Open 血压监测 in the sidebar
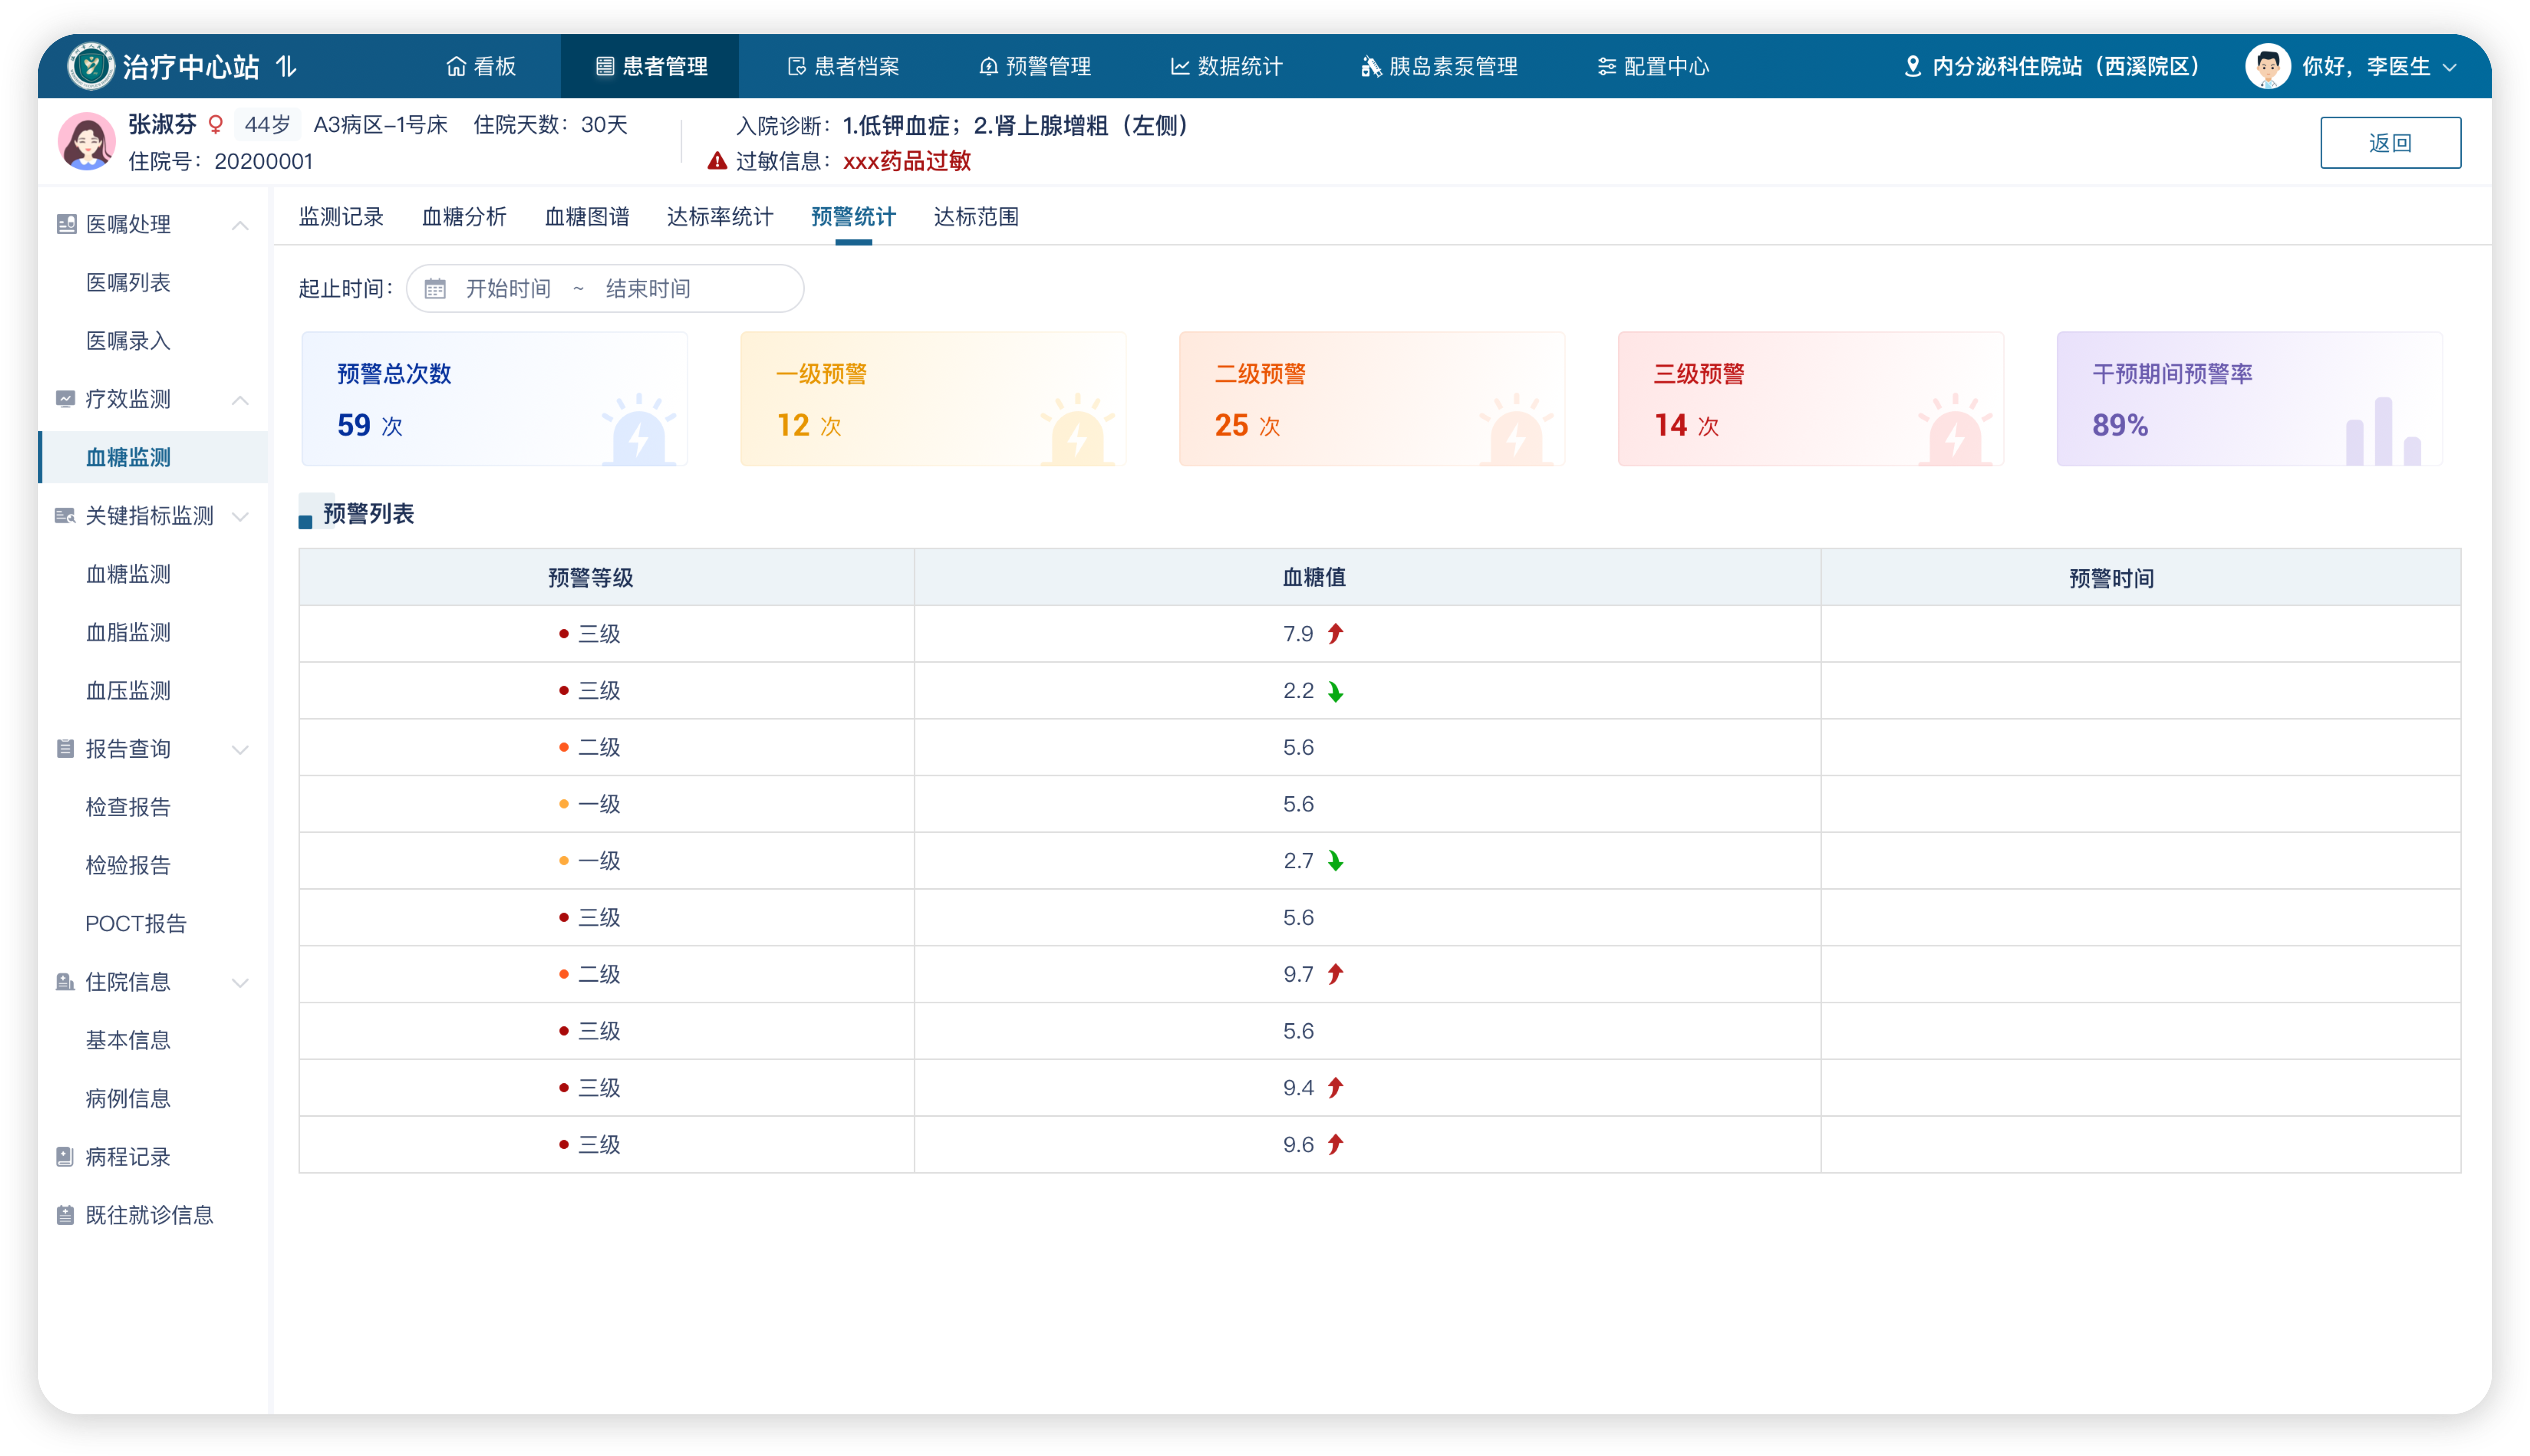Viewport: 2530px width, 1456px height. (128, 691)
